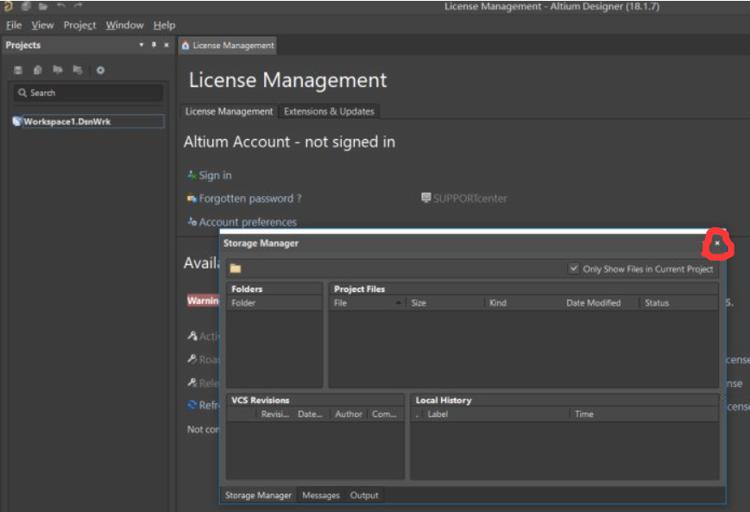750x512 pixels.
Task: Open the Project menu
Action: pyautogui.click(x=79, y=25)
